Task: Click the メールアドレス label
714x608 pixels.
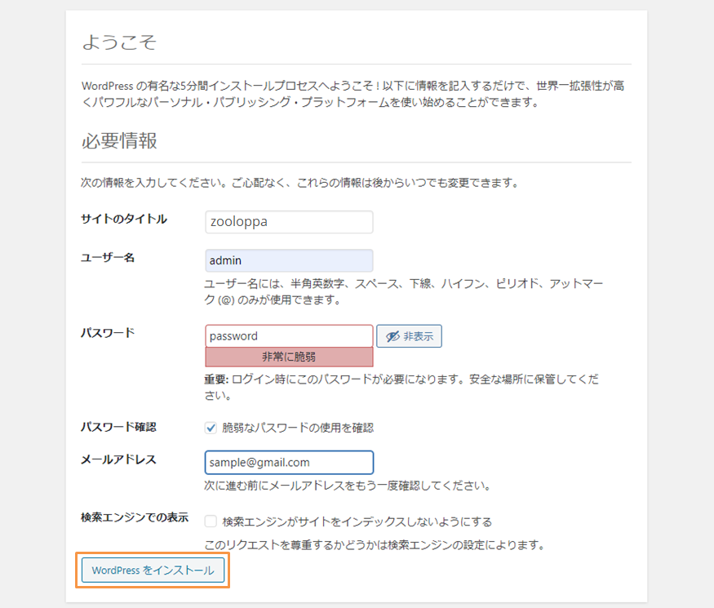Action: coord(118,459)
